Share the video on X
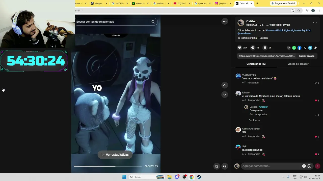 pos(305,48)
